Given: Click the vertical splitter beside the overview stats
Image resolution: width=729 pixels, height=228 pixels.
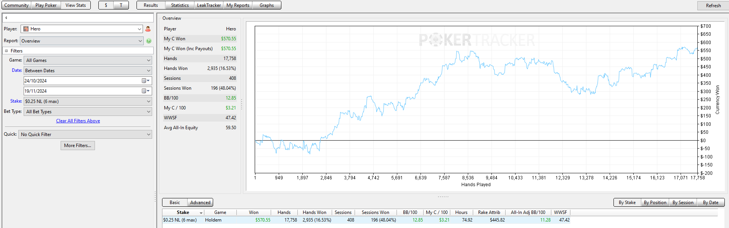Looking at the screenshot, I should pos(242,104).
